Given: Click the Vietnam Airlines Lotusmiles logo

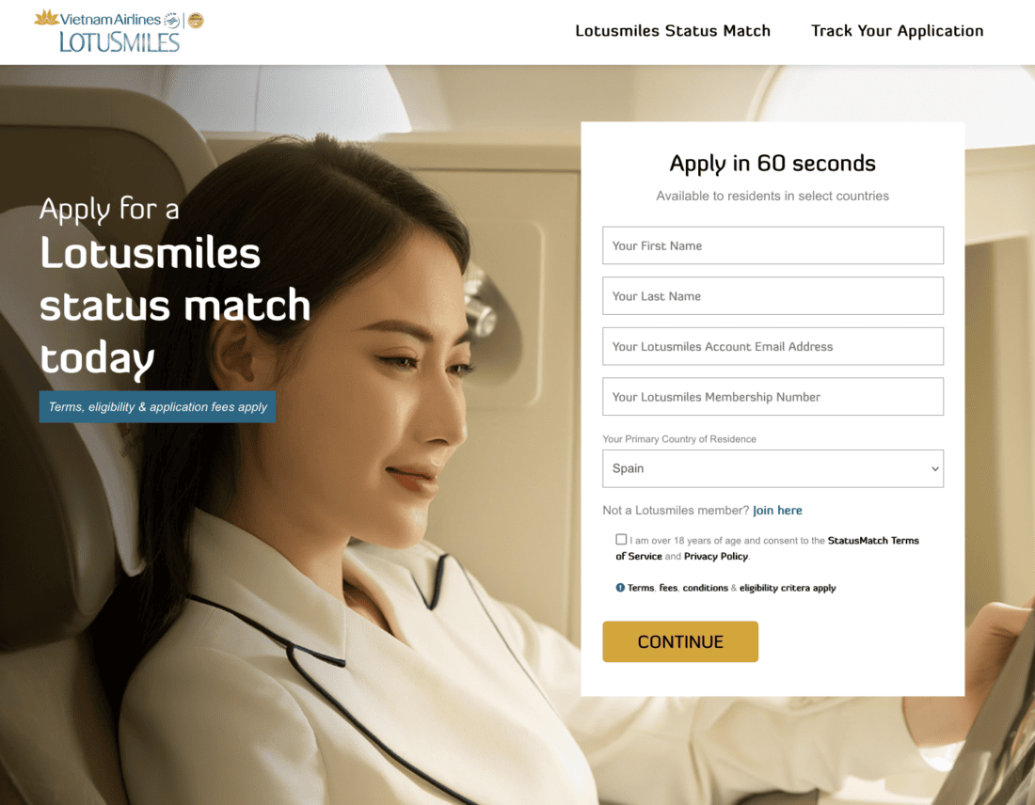Looking at the screenshot, I should click(119, 31).
